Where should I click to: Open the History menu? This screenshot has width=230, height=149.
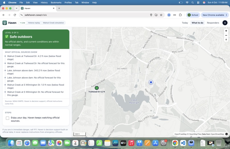click(44, 3)
